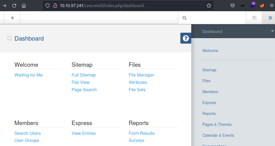Open the Pocket save icon
Screen dimensions: 275x146
click(x=233, y=5)
